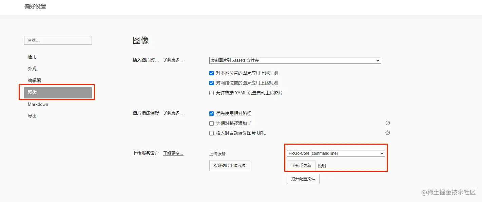Open help icon for 为相对路径添加 ./

388,123
